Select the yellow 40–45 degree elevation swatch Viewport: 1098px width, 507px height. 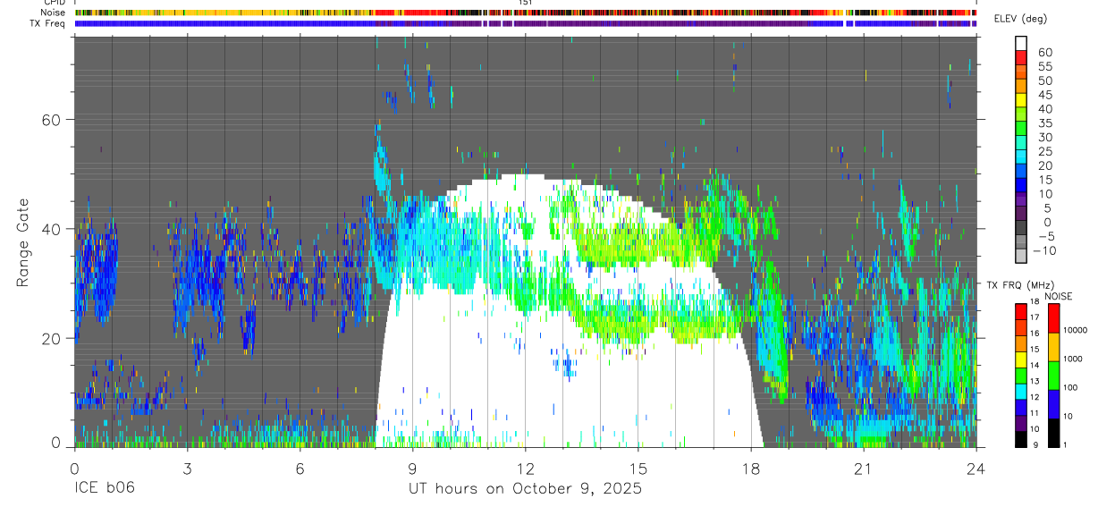1021,101
